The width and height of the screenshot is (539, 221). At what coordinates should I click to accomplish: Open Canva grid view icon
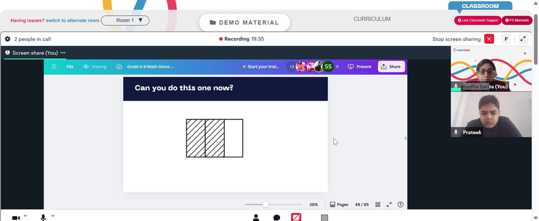click(378, 204)
